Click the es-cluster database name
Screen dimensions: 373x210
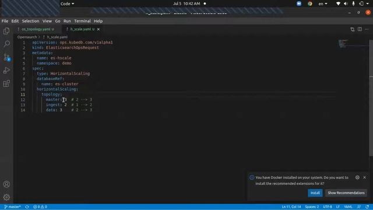66,84
